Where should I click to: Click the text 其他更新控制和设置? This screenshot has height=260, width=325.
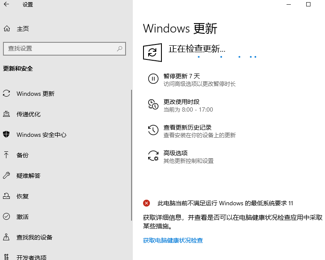(x=188, y=161)
